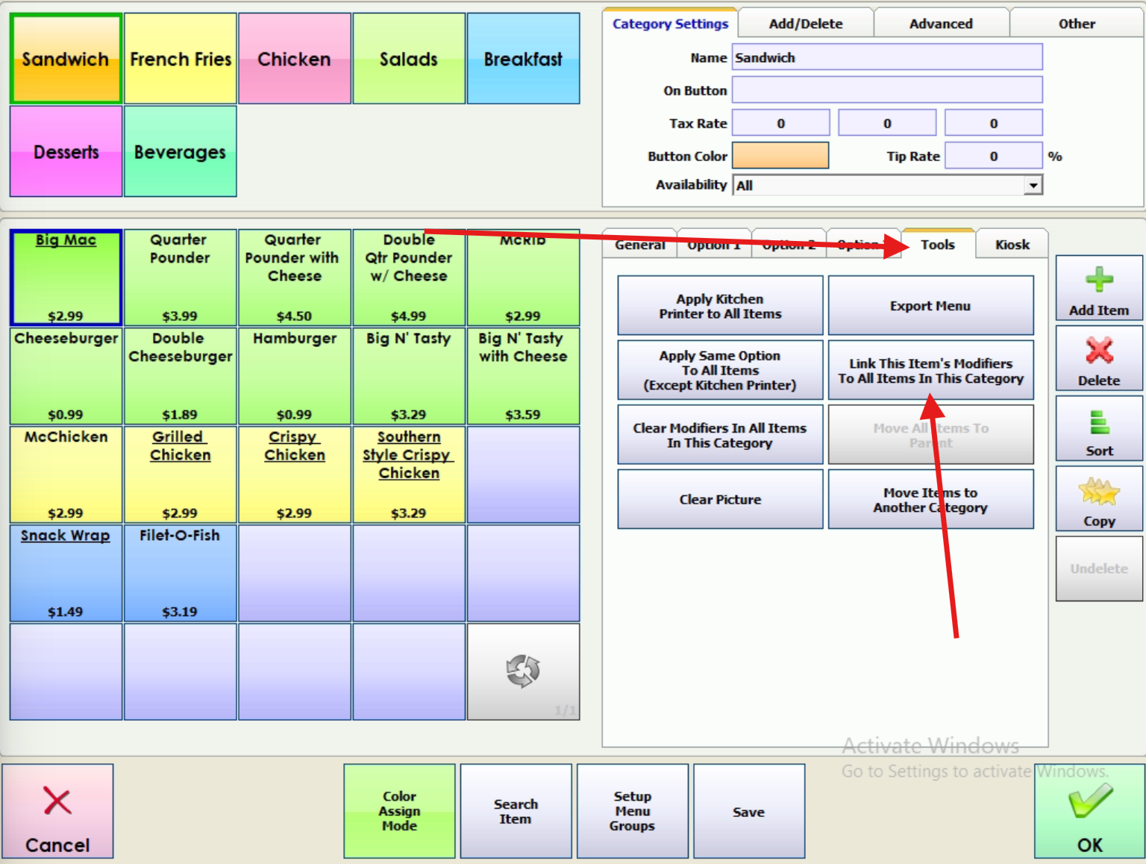Click the orange Button Color swatch
This screenshot has width=1146, height=864.
(780, 156)
